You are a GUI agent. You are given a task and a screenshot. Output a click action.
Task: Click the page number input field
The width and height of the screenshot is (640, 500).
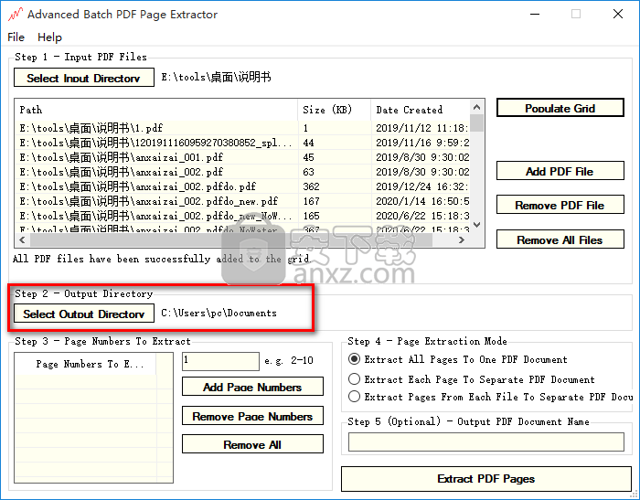pos(220,361)
